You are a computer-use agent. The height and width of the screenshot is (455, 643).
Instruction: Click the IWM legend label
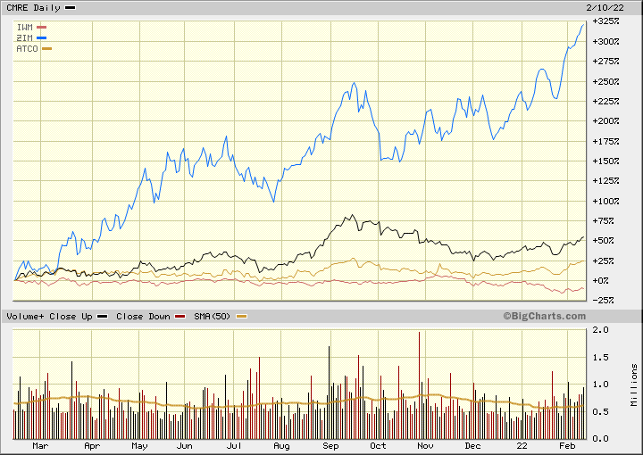(x=25, y=28)
